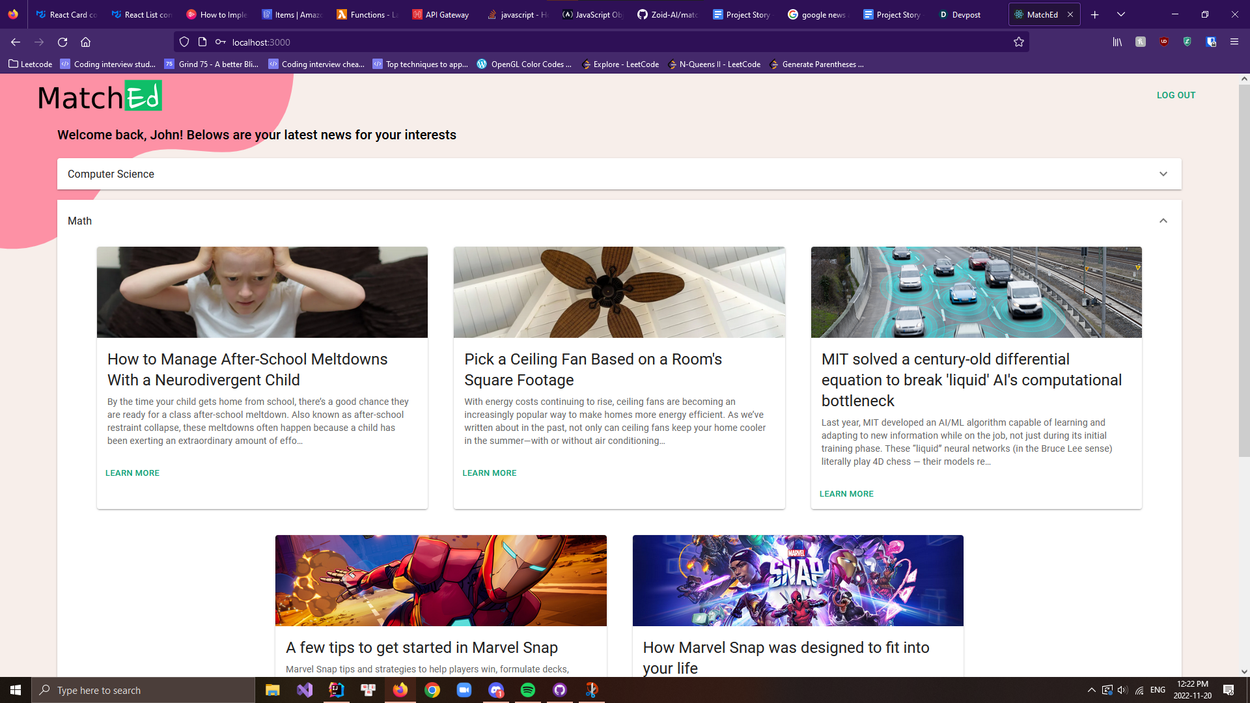Open GitHub Desktop in taskbar

pyautogui.click(x=560, y=690)
